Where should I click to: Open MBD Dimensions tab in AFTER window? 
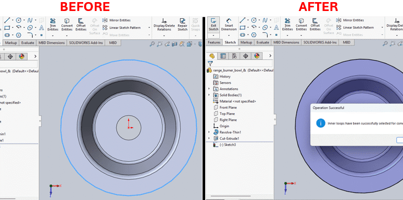tap(286, 42)
